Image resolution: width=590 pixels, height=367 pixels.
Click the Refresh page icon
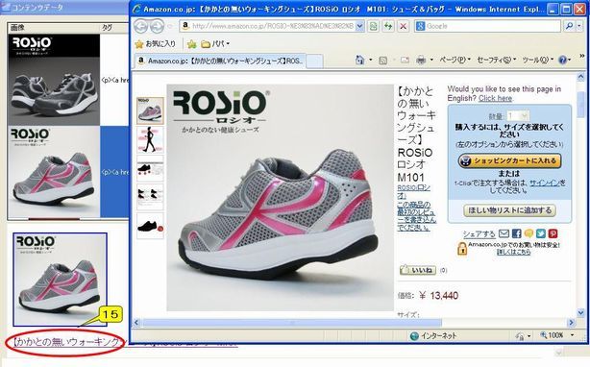pyautogui.click(x=373, y=26)
